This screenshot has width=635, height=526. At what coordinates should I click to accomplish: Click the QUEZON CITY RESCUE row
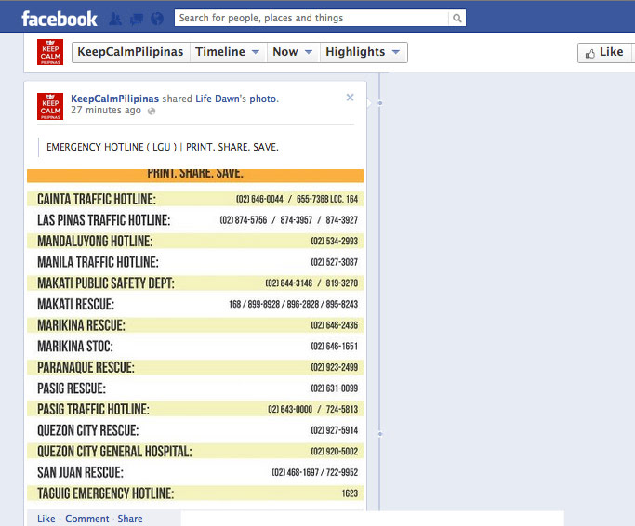point(195,430)
